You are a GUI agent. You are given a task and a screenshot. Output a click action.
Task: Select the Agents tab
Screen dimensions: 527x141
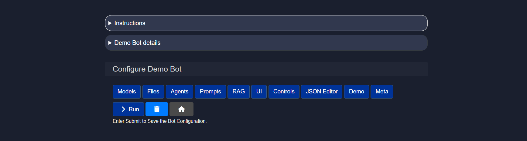[180, 92]
